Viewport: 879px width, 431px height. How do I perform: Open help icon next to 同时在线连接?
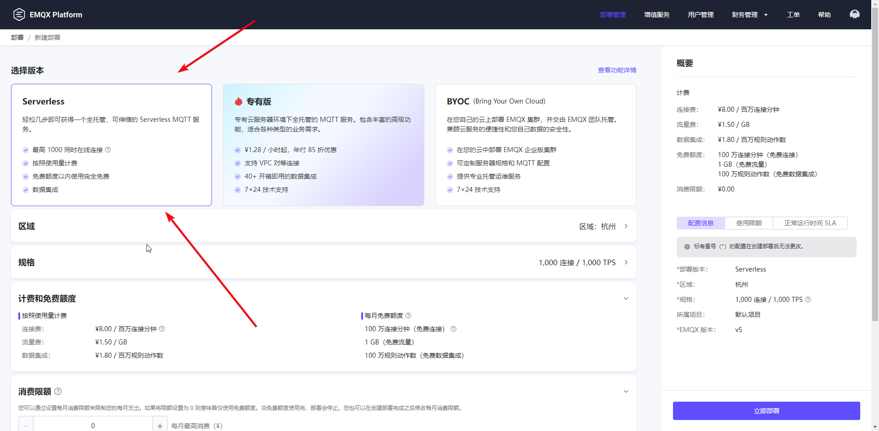[x=108, y=150]
